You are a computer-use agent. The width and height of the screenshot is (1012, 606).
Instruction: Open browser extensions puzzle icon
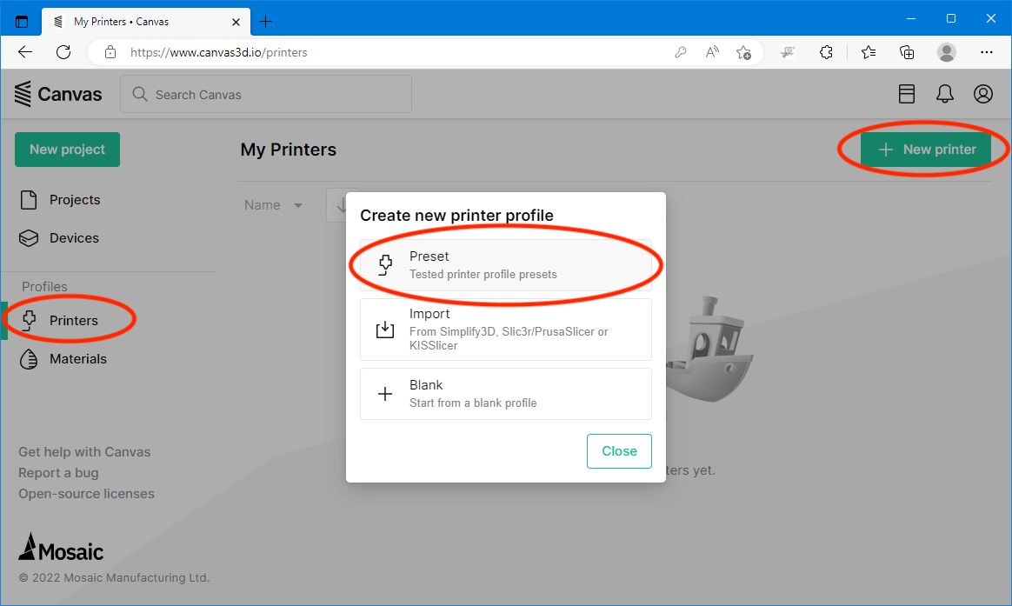(826, 52)
